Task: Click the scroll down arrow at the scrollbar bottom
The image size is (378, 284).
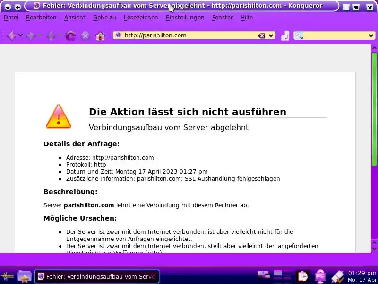Action: (x=374, y=249)
